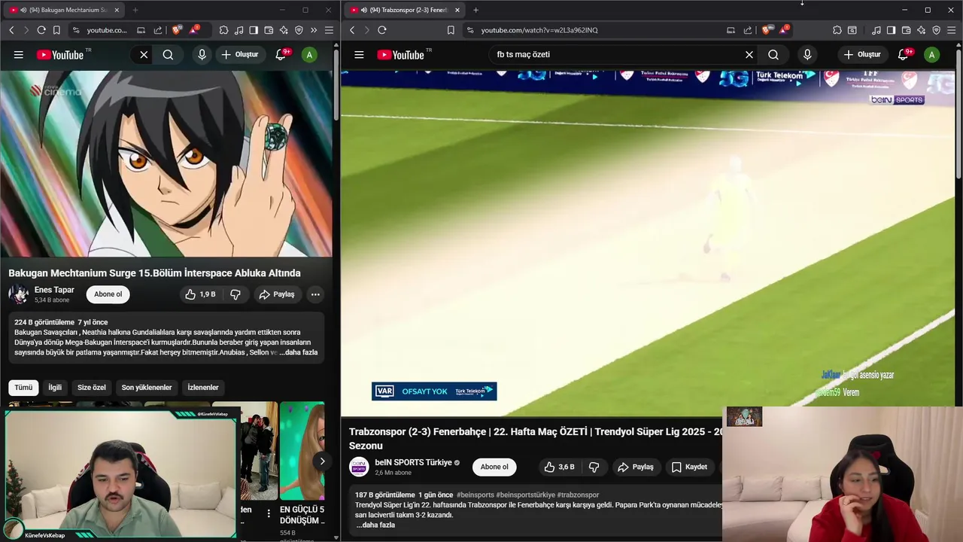
Task: Start voice search in left window
Action: (x=202, y=54)
